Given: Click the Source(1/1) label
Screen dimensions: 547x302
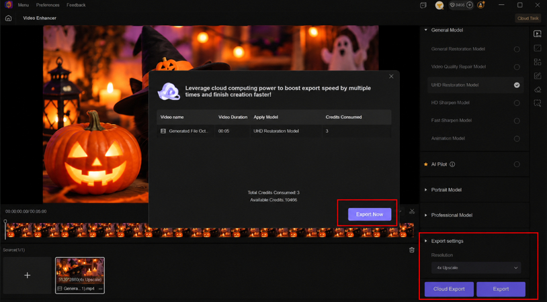Looking at the screenshot, I should pos(14,250).
